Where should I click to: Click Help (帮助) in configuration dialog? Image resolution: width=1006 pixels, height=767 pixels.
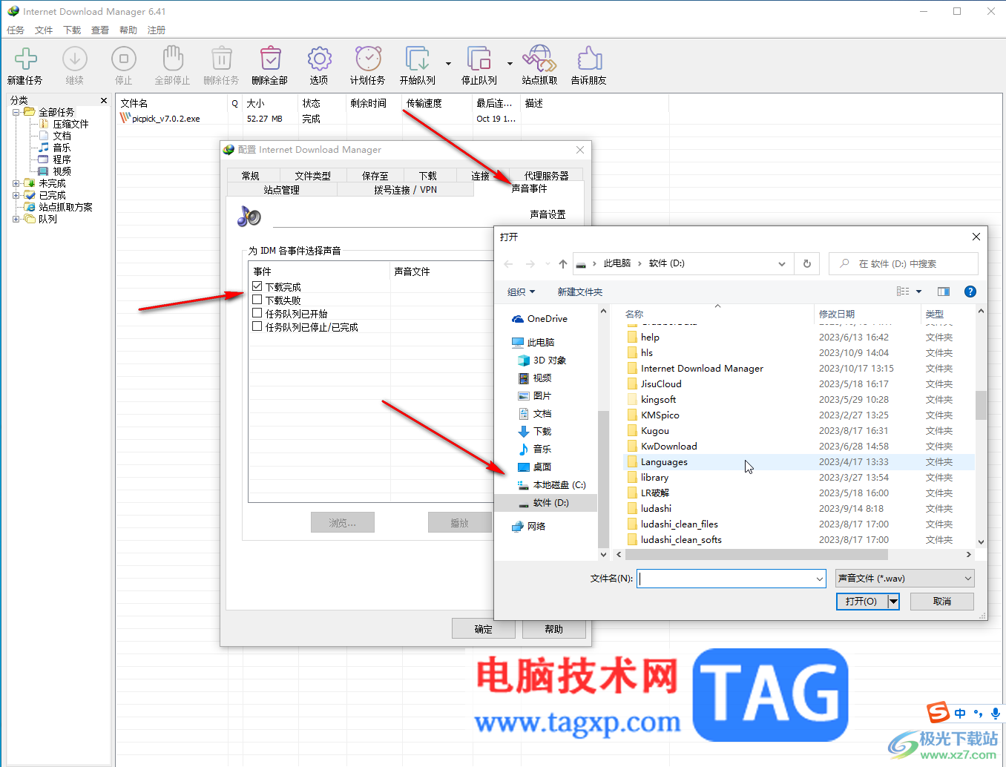pyautogui.click(x=553, y=629)
